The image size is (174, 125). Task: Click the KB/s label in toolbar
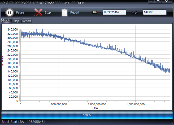[134, 12]
